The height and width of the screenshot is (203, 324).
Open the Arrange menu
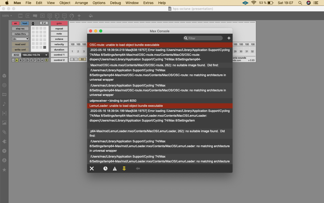click(82, 3)
